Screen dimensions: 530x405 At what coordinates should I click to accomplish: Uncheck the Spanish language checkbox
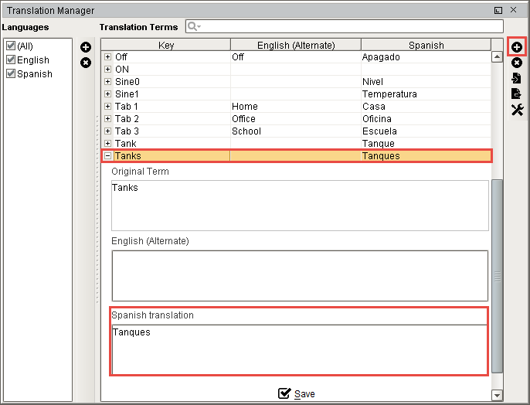[x=11, y=74]
